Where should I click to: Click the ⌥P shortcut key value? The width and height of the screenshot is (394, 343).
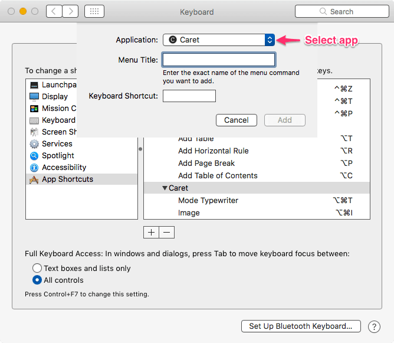point(346,163)
